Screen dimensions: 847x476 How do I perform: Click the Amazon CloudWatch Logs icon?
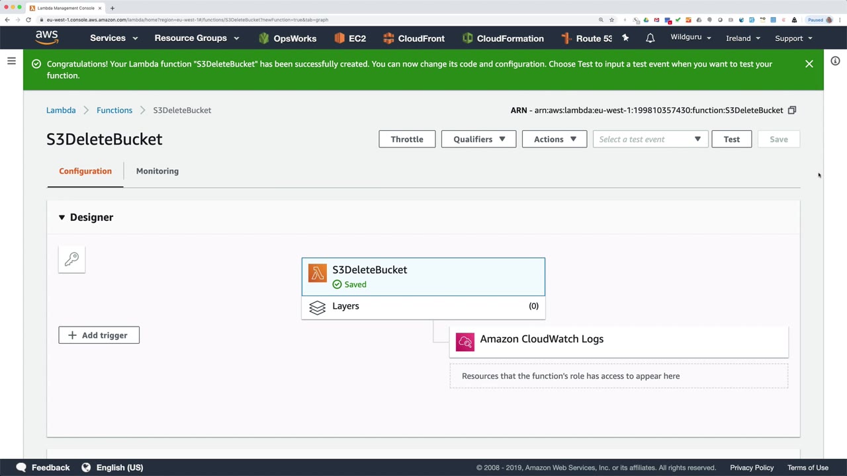[465, 342]
